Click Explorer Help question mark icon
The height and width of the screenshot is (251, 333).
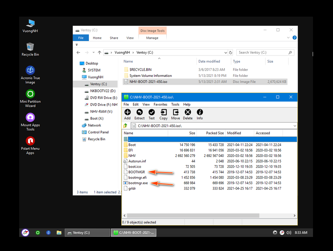(295, 38)
